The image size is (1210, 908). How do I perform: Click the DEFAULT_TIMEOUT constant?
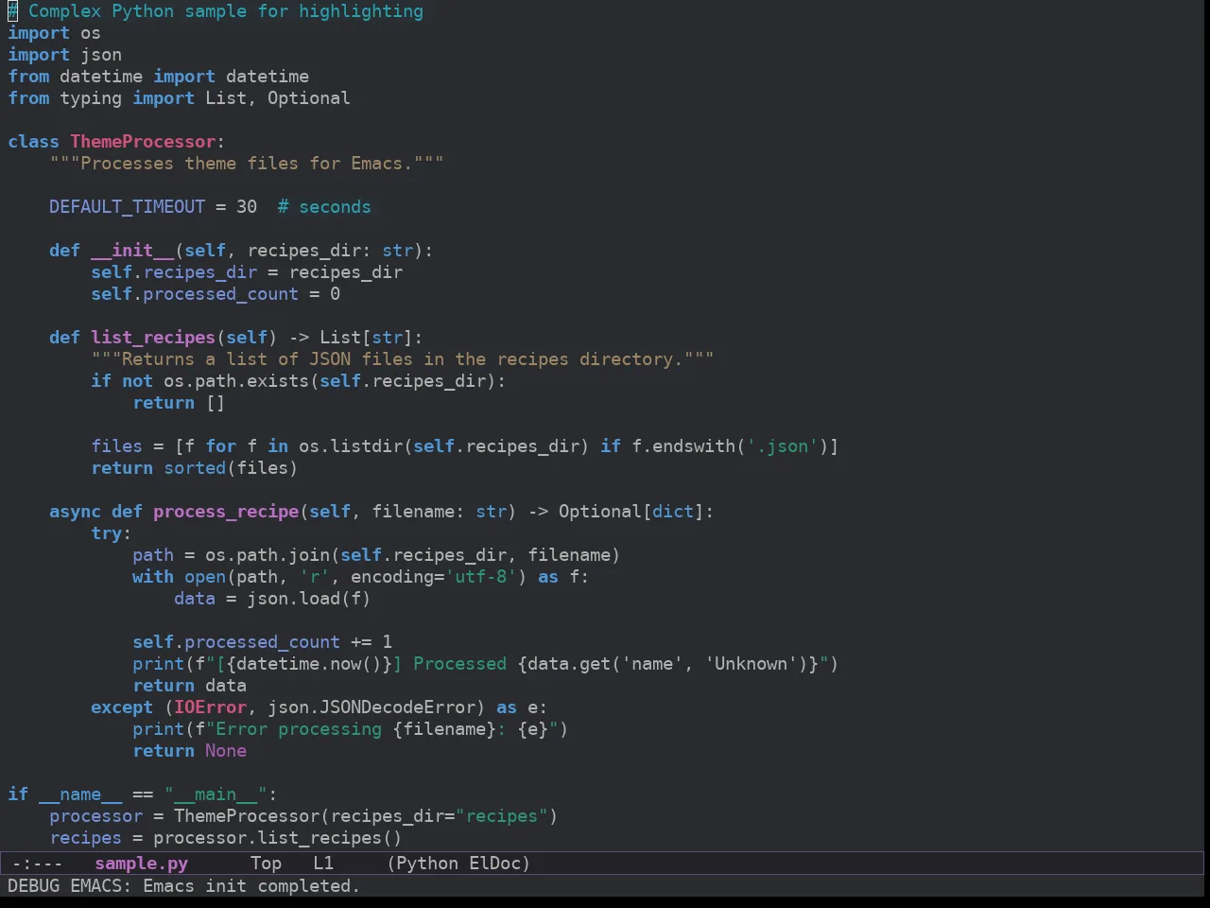(127, 207)
